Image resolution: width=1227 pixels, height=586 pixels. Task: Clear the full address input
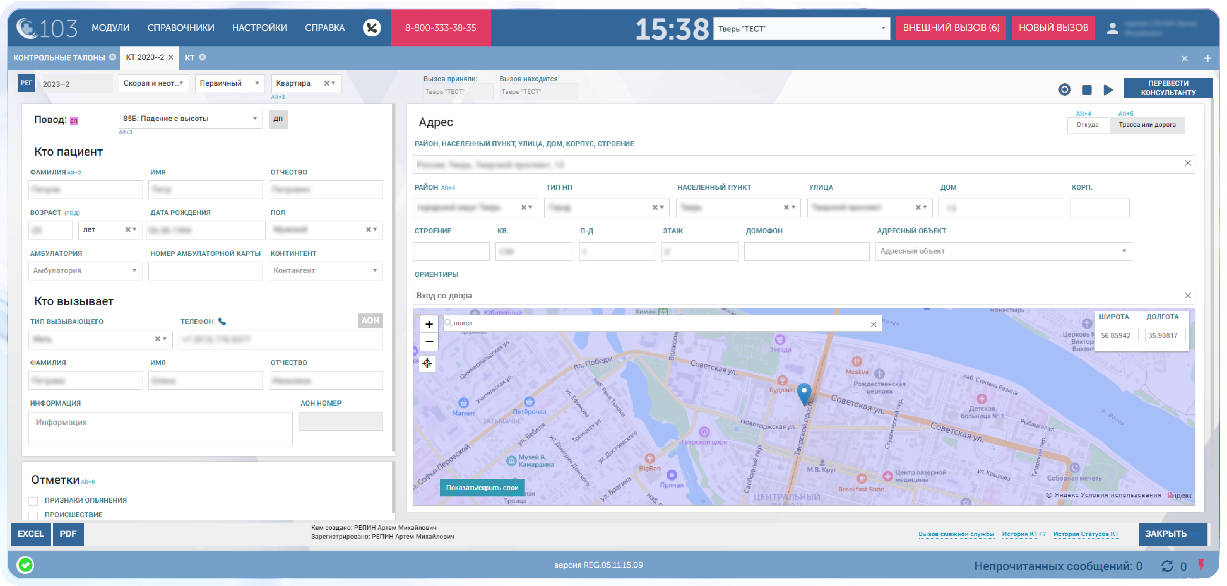[1188, 163]
